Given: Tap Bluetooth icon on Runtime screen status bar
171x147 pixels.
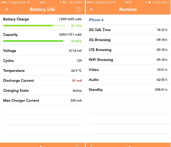Looking at the screenshot, I should pyautogui.click(x=152, y=2).
